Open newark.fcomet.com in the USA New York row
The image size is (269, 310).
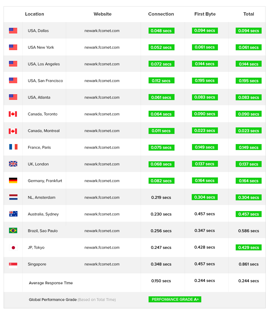(102, 48)
